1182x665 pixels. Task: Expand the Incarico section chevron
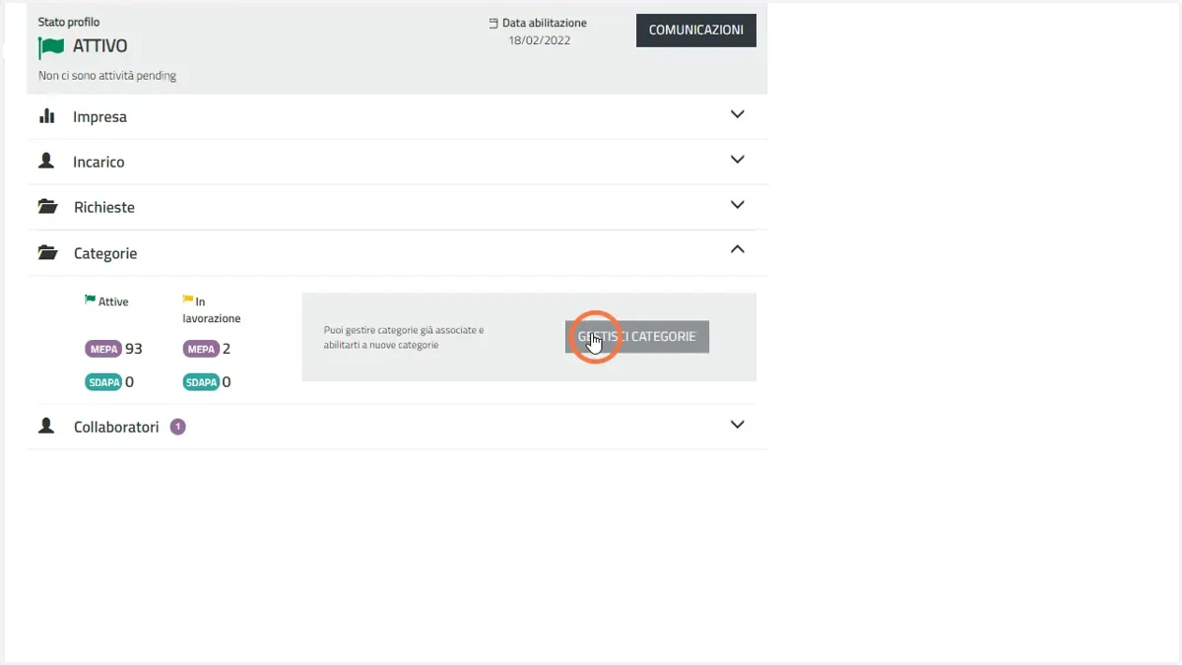(737, 160)
